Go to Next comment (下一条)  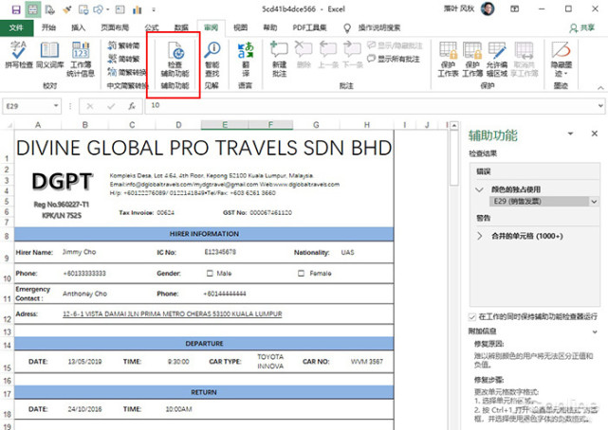point(353,55)
